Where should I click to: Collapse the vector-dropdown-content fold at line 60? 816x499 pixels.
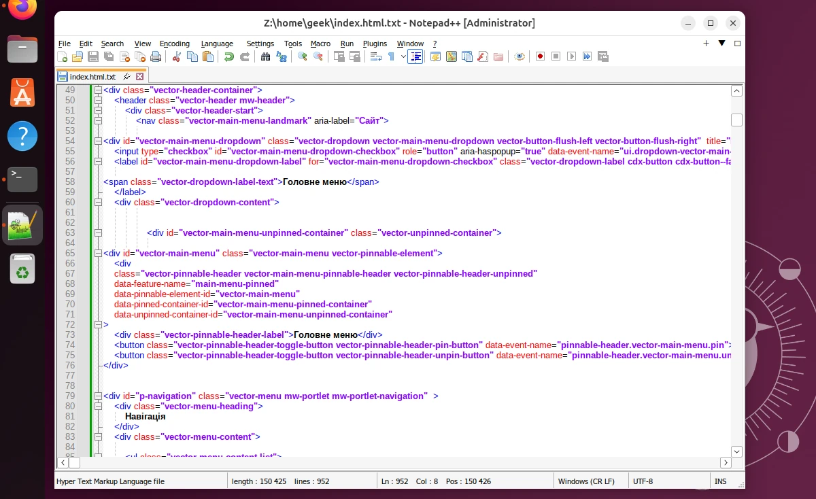[98, 202]
